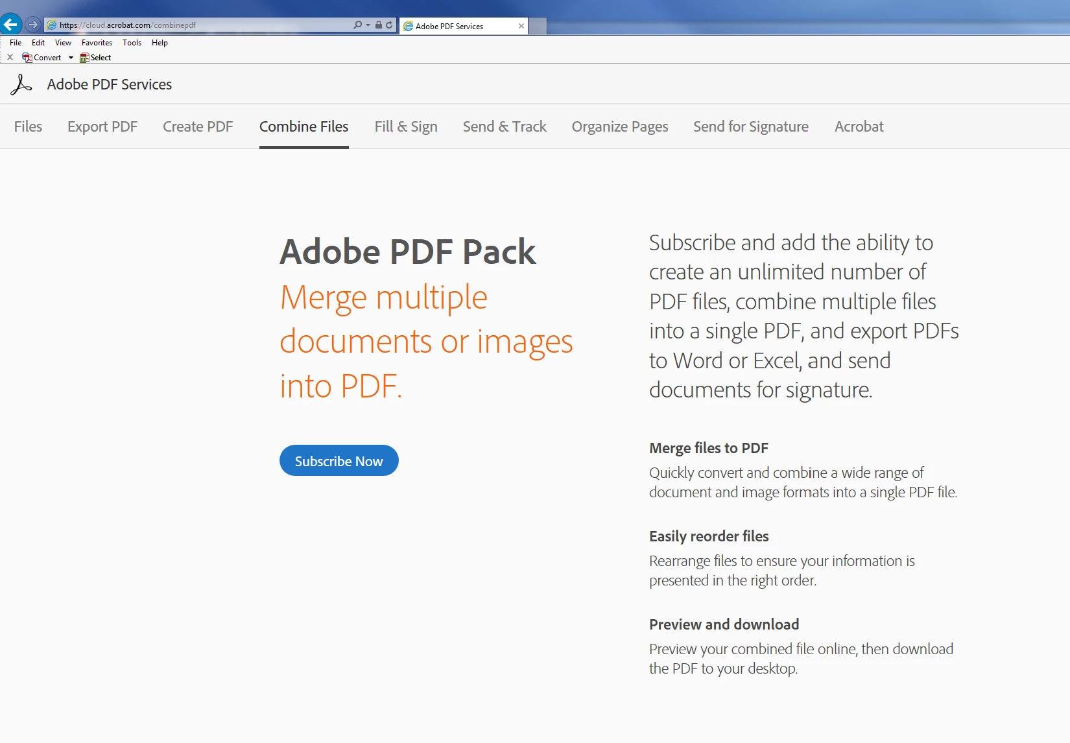Click the search magnifier icon in address bar

pos(357,25)
